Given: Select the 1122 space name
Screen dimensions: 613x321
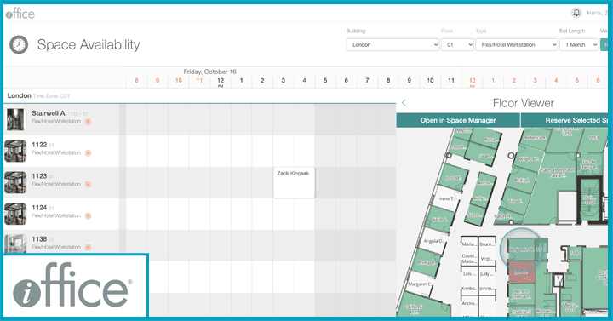Looking at the screenshot, I should (x=39, y=145).
